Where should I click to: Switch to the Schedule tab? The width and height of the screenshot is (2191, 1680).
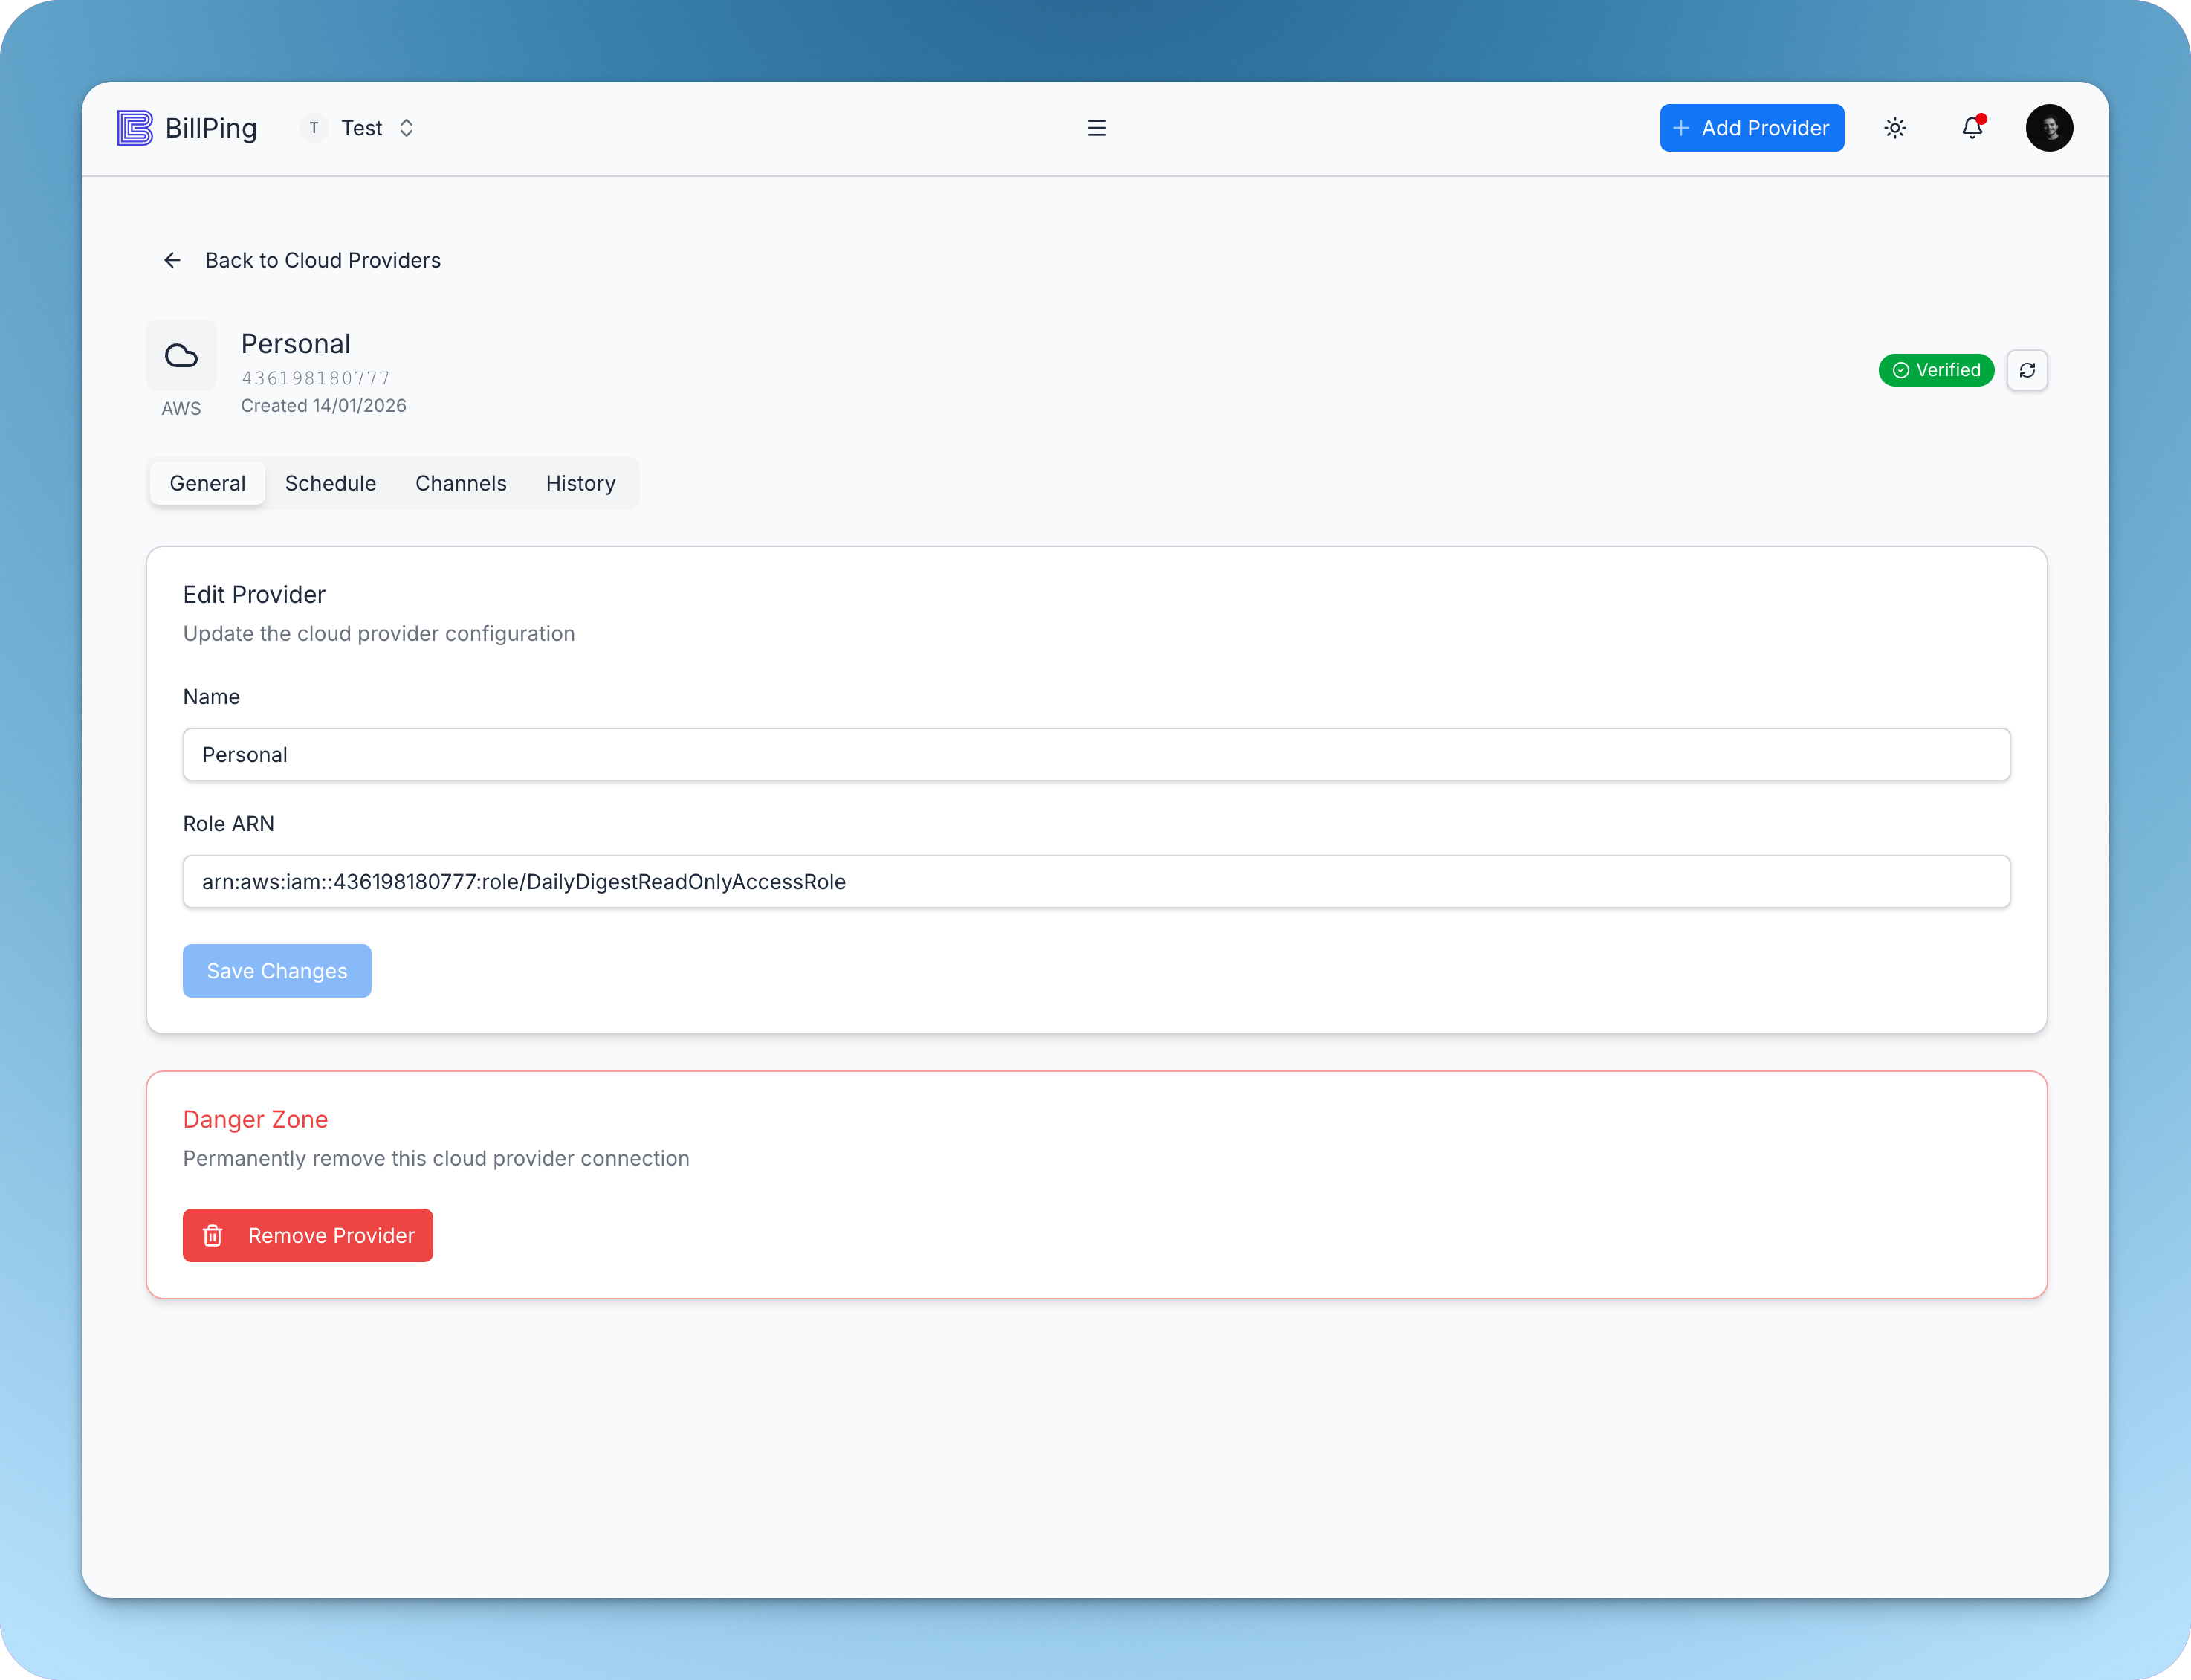[x=330, y=483]
